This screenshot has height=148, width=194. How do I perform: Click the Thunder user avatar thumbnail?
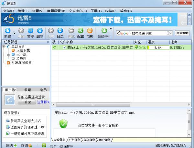10,100
